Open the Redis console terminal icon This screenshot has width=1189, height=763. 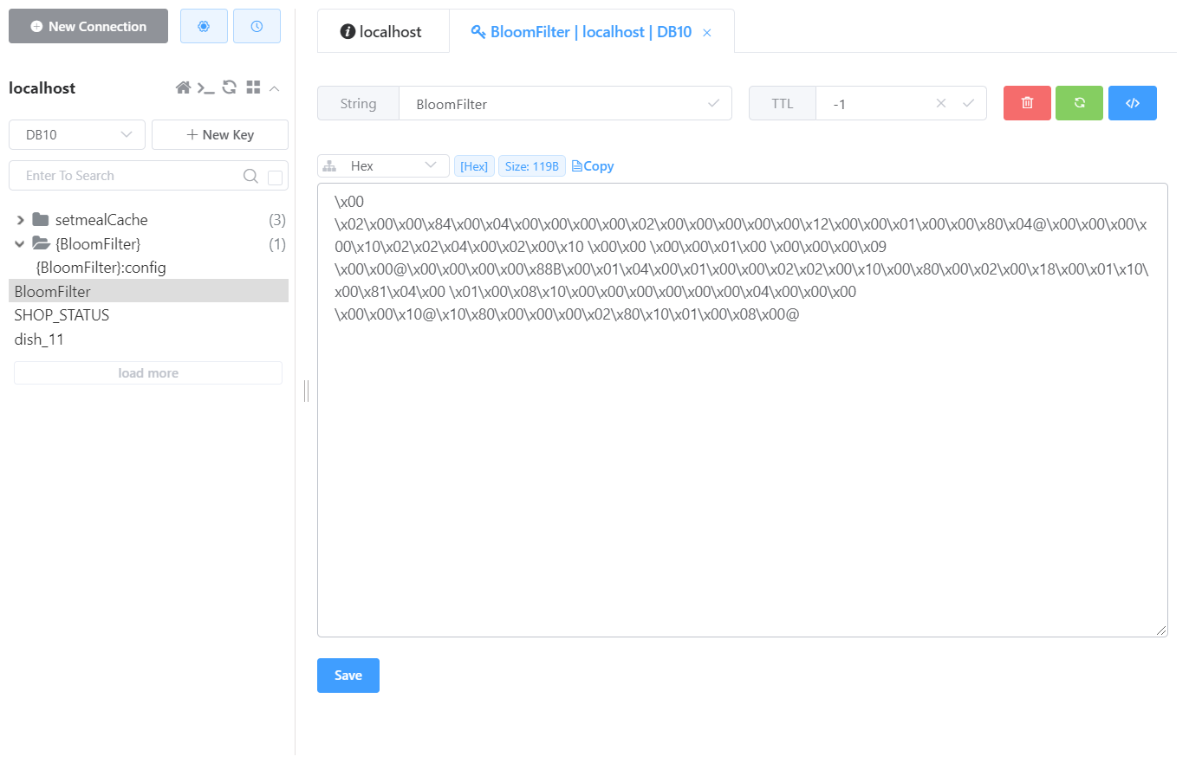click(206, 87)
